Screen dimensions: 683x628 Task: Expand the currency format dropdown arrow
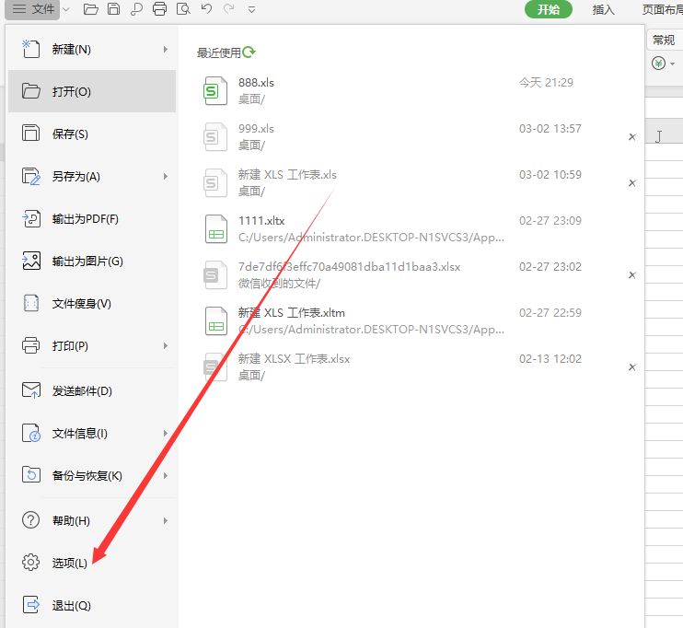tap(673, 64)
